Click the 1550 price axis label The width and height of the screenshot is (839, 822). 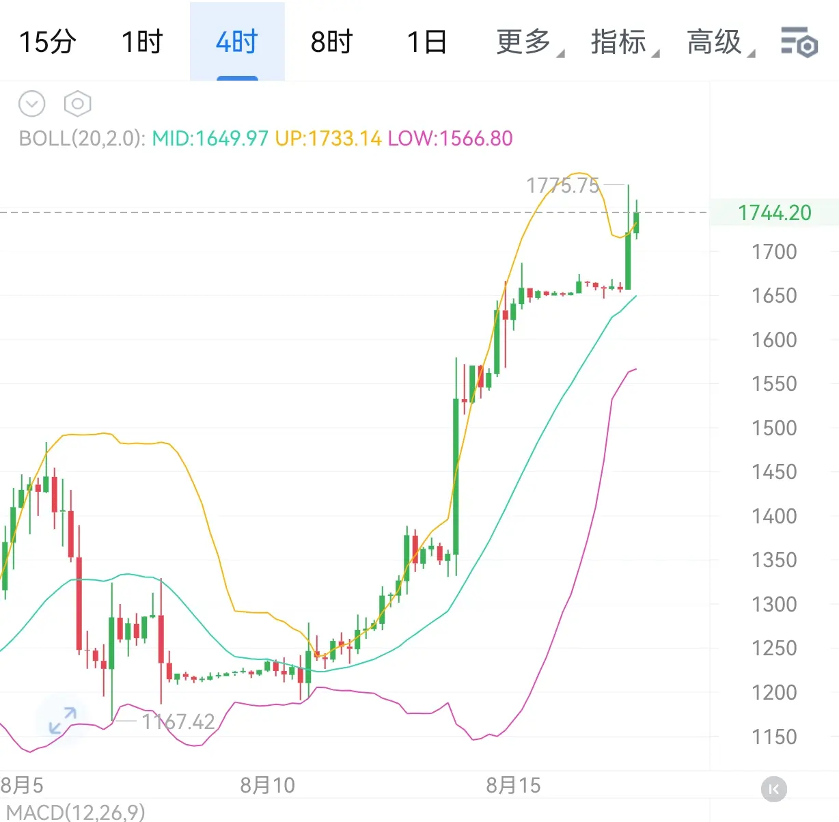(774, 383)
